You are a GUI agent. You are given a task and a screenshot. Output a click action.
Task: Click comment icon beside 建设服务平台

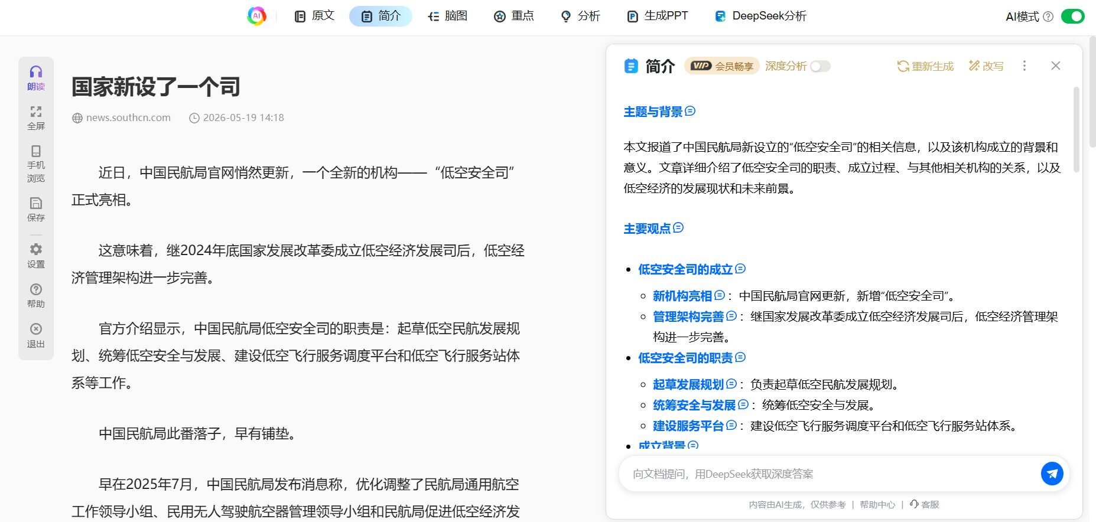[731, 425]
